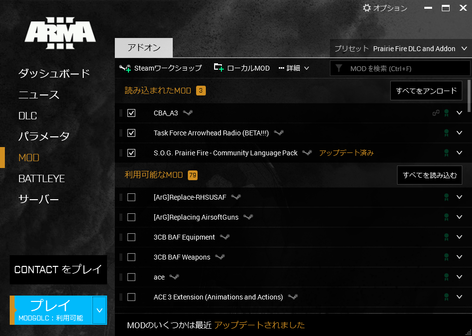
Task: Click the Steam icon next to [ArG]Replace-RHSUSAF
Action: [236, 197]
